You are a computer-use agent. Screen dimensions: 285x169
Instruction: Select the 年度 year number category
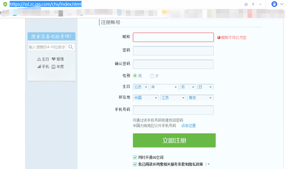click(x=58, y=67)
